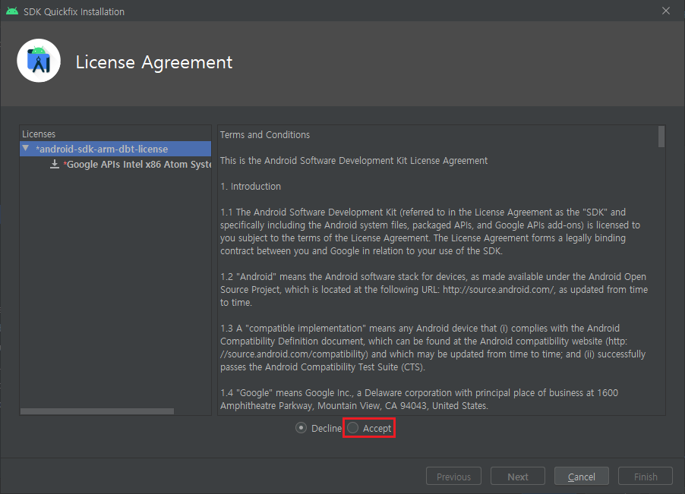Click the paragraph starting '1.2 "Android" means'
685x494 pixels.
pos(434,289)
